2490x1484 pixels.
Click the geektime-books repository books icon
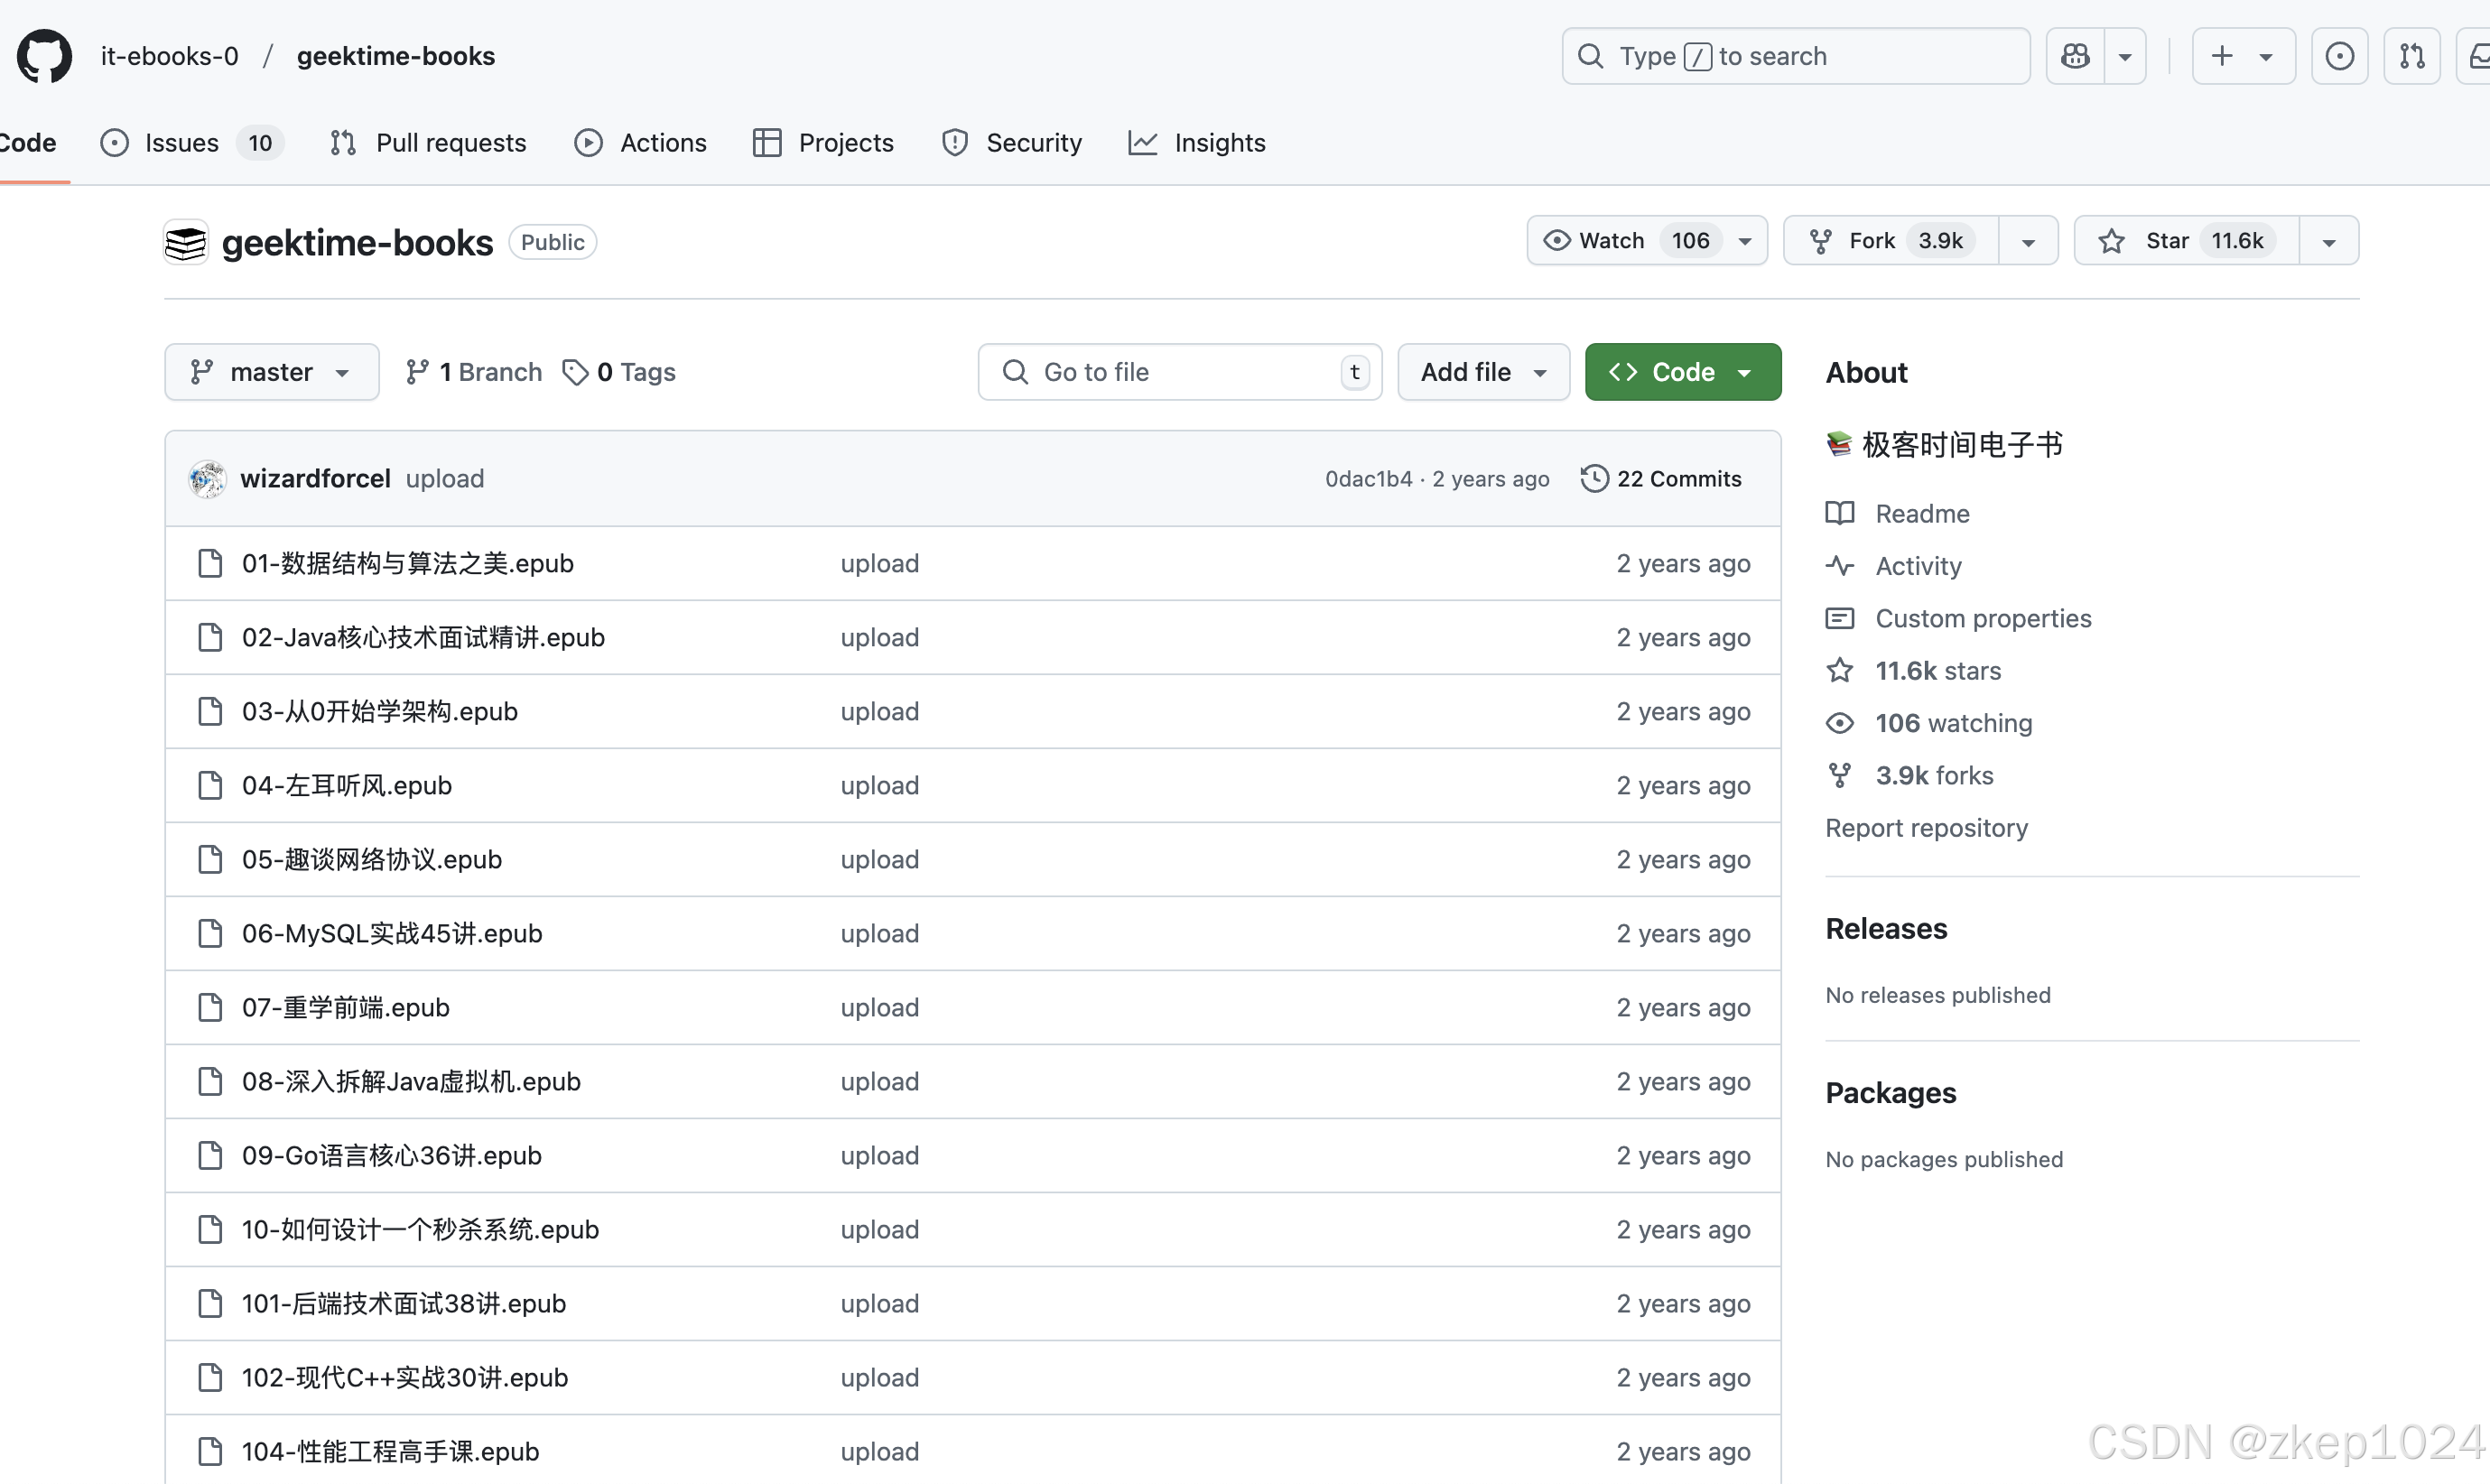click(186, 243)
